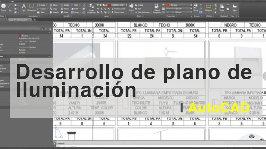Screen dimensions: 266x149
Task: Click the Match Properties icon
Action: [x=157, y=8]
